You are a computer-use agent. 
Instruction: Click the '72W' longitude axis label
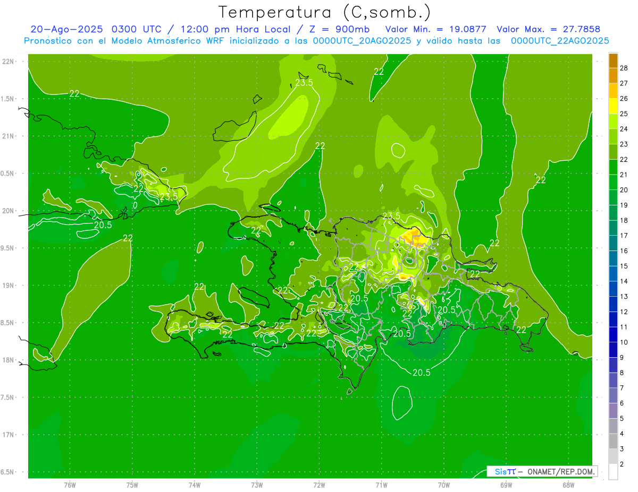319,485
